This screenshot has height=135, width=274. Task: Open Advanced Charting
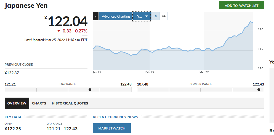pyautogui.click(x=116, y=16)
